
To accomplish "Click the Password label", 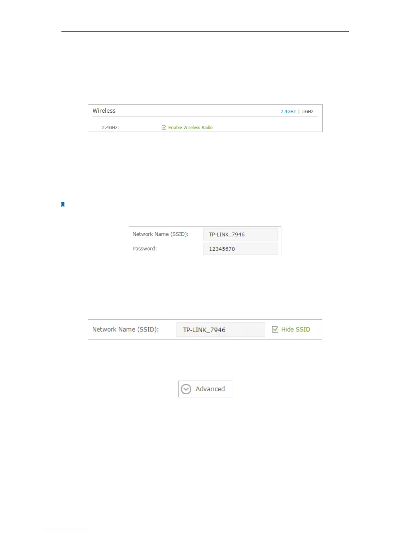I will click(145, 249).
